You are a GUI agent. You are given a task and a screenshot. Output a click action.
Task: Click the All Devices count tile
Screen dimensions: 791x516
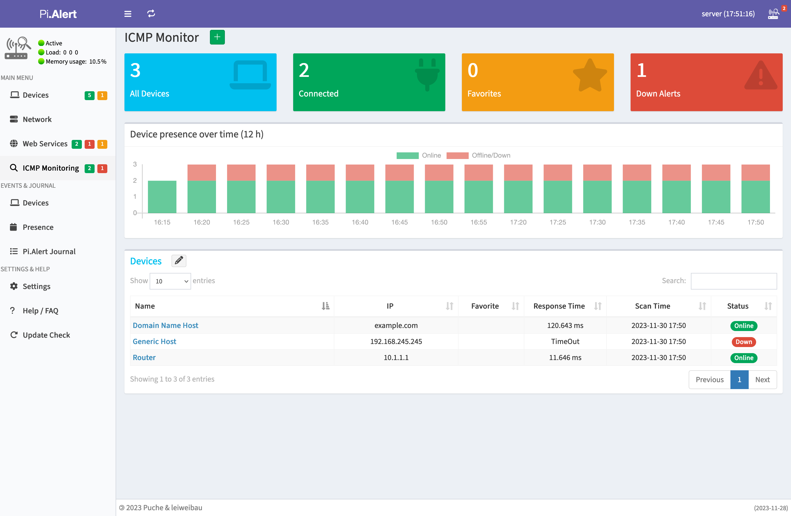200,82
